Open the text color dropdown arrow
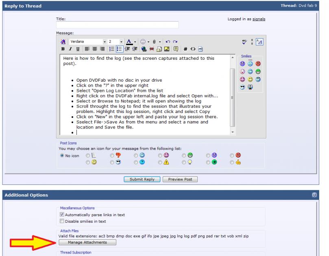The width and height of the screenshot is (329, 256). point(135,42)
